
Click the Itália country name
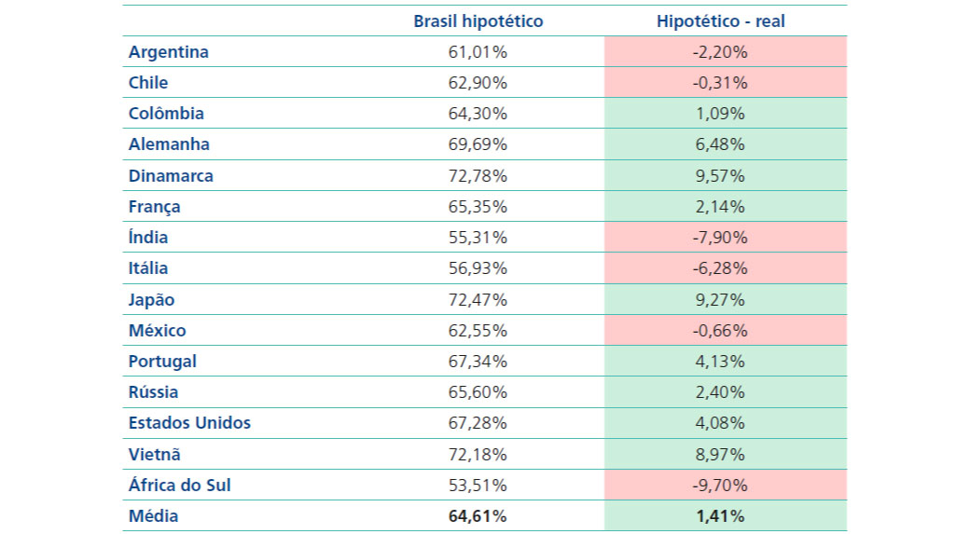pos(148,268)
